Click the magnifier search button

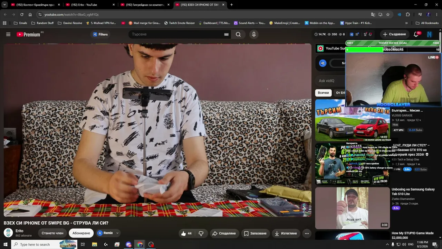click(238, 34)
